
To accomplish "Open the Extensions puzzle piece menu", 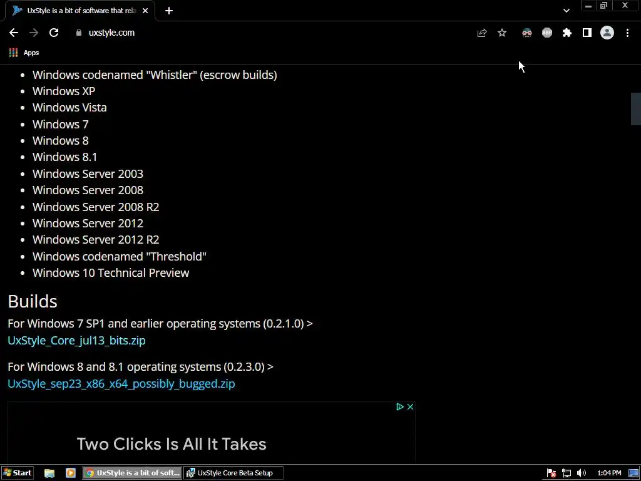I will coord(567,33).
